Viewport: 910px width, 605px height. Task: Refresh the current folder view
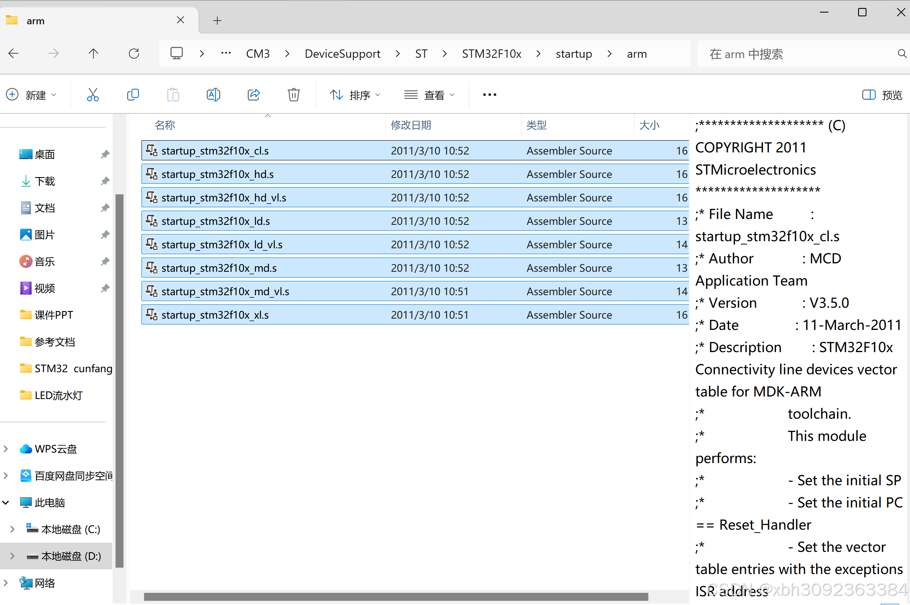coord(134,54)
